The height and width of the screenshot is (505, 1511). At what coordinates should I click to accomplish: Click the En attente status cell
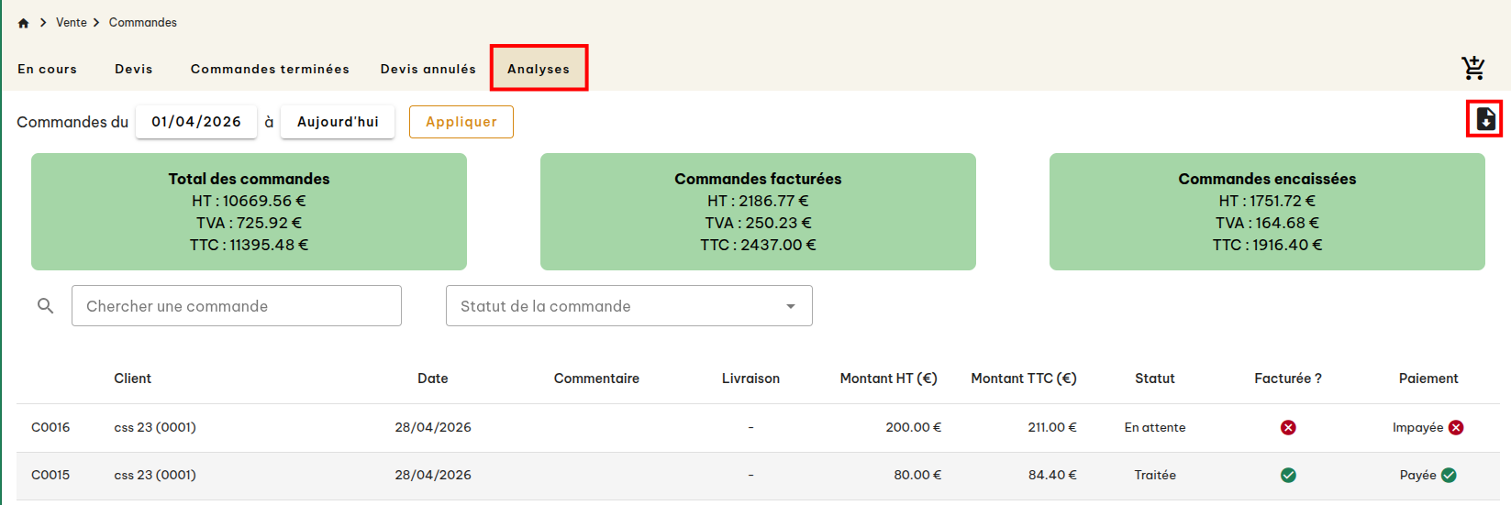click(1155, 428)
